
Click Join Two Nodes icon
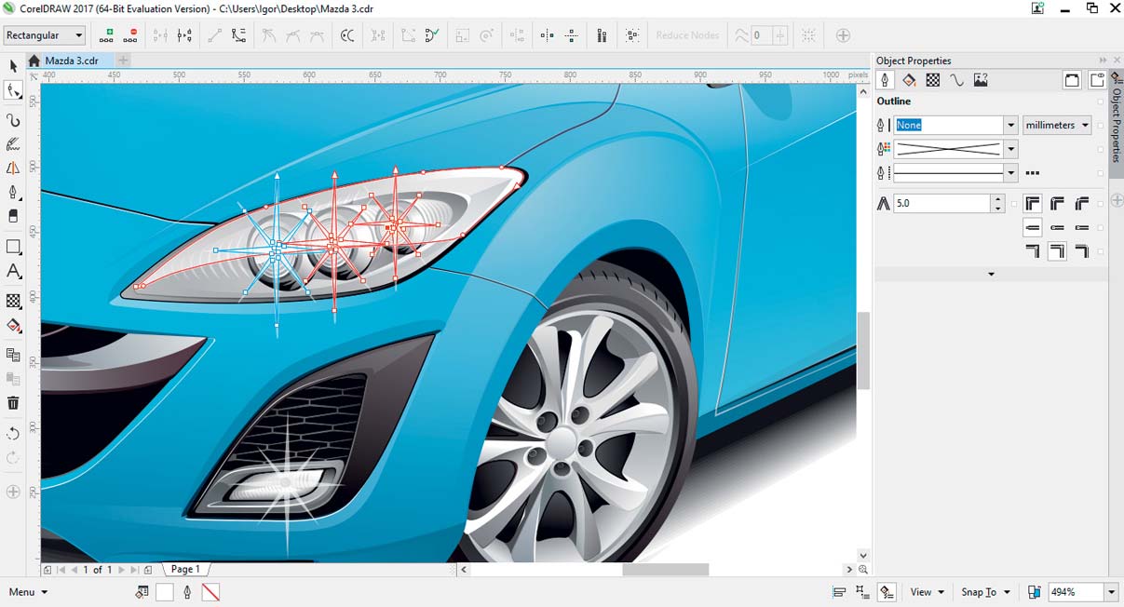[160, 35]
